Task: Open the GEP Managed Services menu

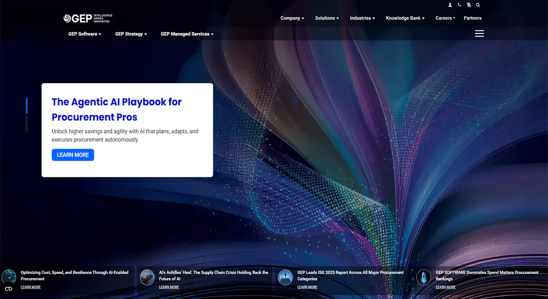Action: 187,34
